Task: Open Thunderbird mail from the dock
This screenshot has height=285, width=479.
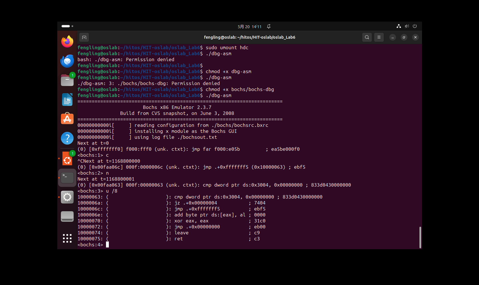Action: [67, 61]
